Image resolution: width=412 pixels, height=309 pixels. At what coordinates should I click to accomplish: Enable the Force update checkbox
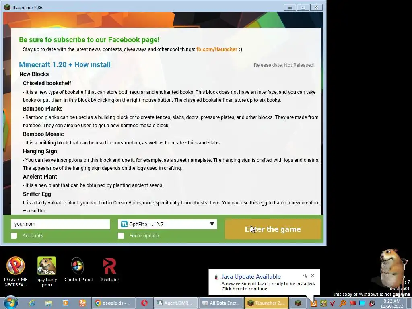pyautogui.click(x=121, y=235)
